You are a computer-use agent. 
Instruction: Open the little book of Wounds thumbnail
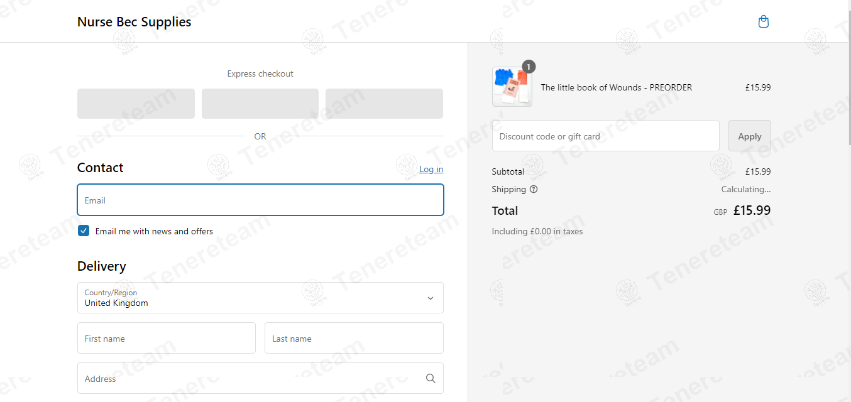click(x=512, y=87)
